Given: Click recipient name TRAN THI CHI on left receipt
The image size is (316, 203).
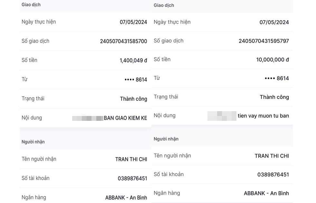Looking at the screenshot, I should pos(131,159).
